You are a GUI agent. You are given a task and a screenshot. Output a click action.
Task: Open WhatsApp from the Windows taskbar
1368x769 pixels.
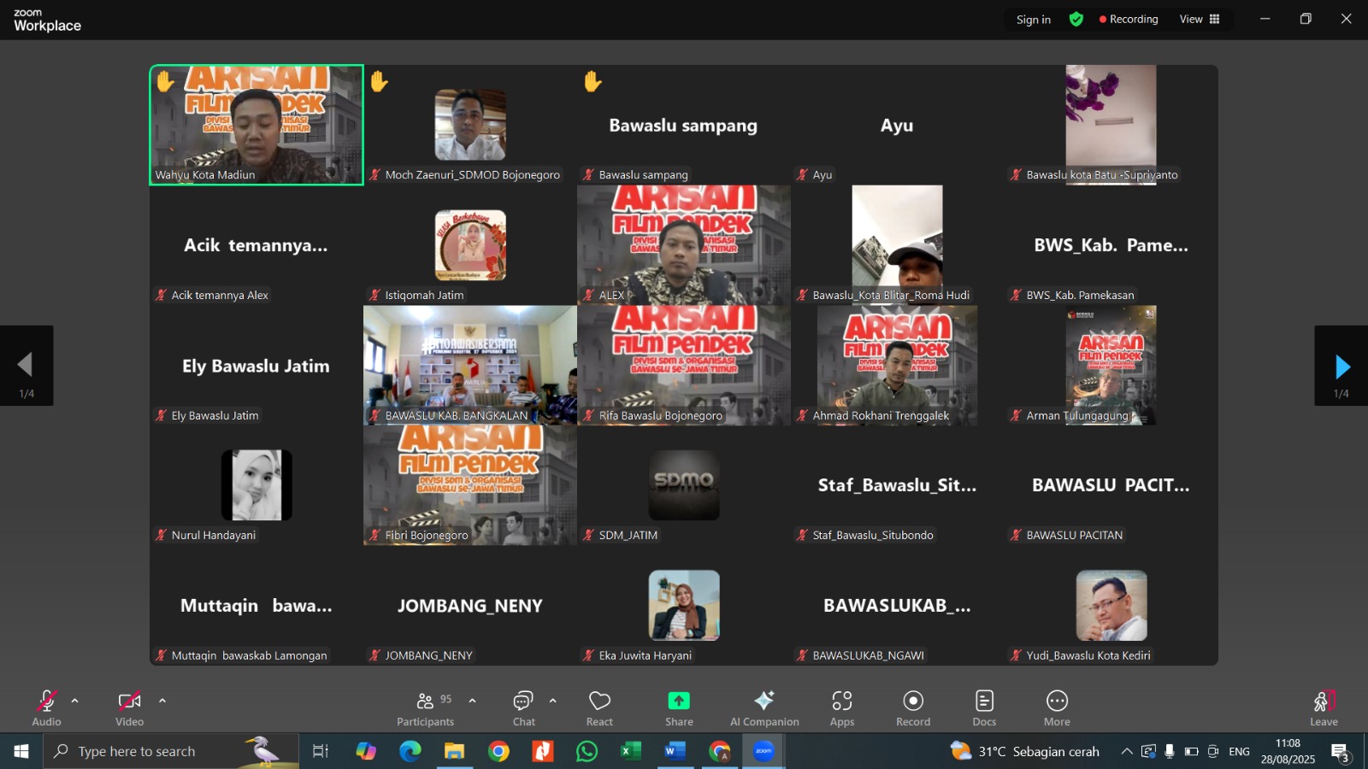[x=587, y=752]
